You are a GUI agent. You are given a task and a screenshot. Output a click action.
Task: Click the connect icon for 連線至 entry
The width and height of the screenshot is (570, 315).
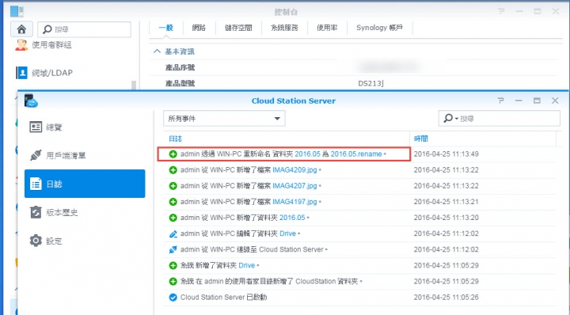173,249
